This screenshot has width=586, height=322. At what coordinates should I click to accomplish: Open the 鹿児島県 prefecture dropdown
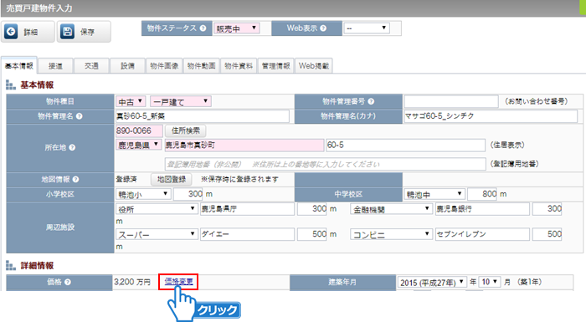tap(139, 145)
